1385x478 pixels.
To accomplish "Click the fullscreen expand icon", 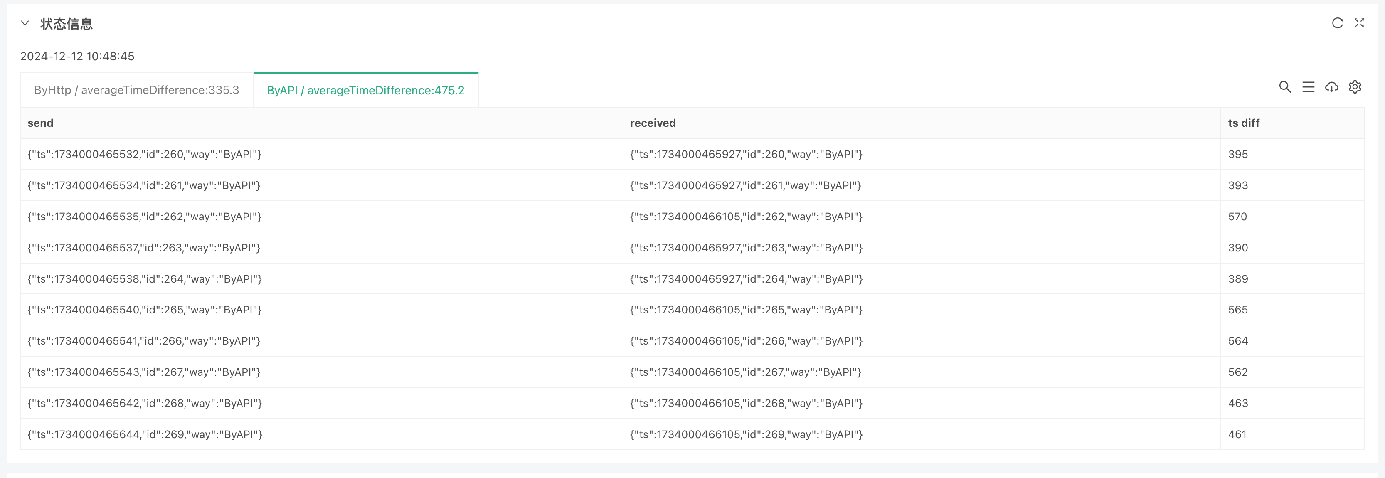I will click(1359, 23).
